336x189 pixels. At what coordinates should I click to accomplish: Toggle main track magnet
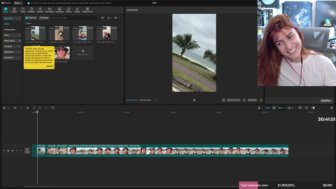point(268,108)
